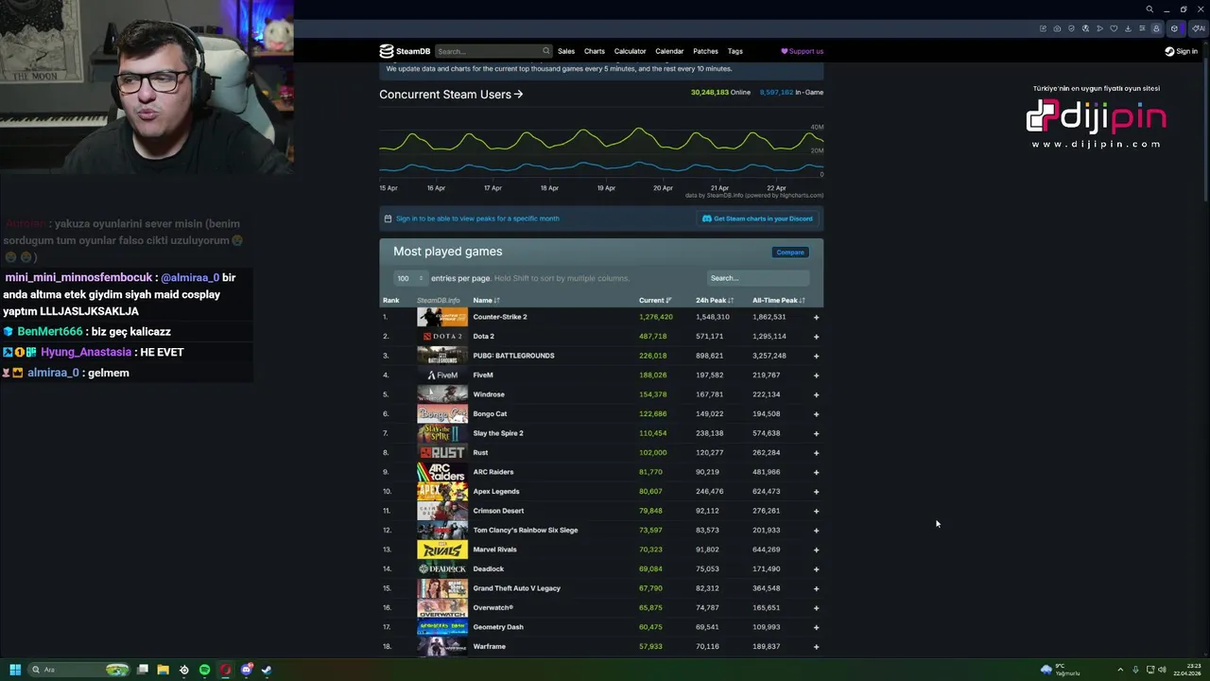
Task: Open the page translate icon
Action: click(x=1085, y=28)
